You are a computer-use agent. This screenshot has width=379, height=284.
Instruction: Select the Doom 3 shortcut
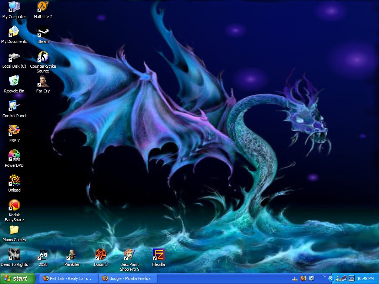click(x=101, y=255)
